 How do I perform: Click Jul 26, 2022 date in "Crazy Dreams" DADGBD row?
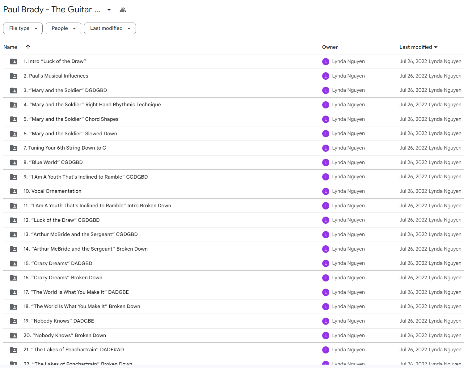(x=413, y=264)
